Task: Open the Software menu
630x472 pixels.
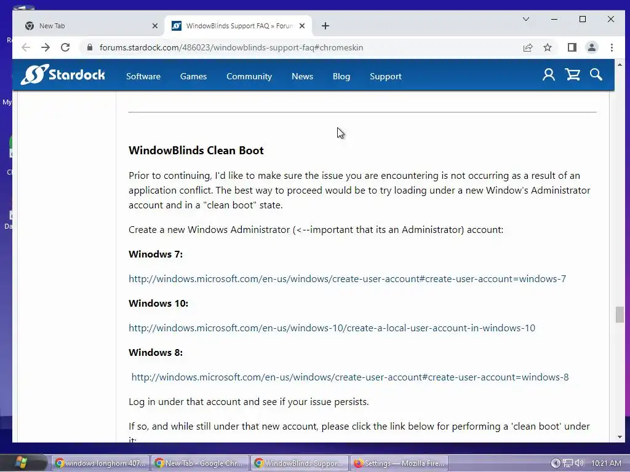Action: (143, 76)
